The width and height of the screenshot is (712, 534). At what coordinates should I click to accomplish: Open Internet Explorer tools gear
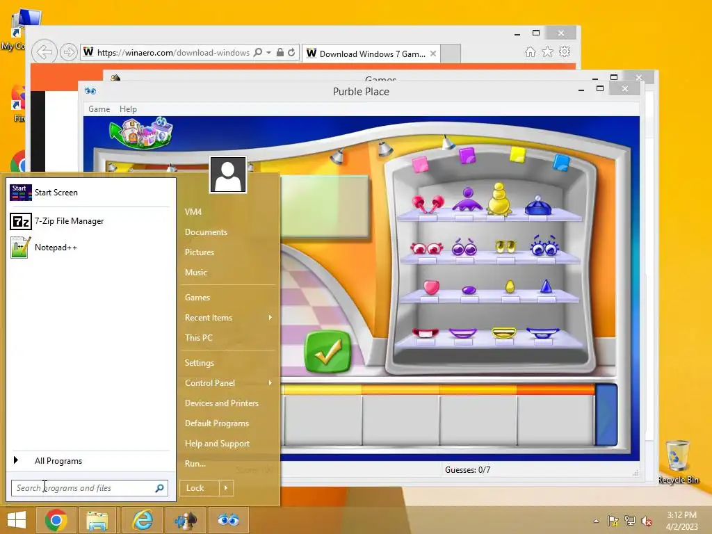click(x=565, y=51)
